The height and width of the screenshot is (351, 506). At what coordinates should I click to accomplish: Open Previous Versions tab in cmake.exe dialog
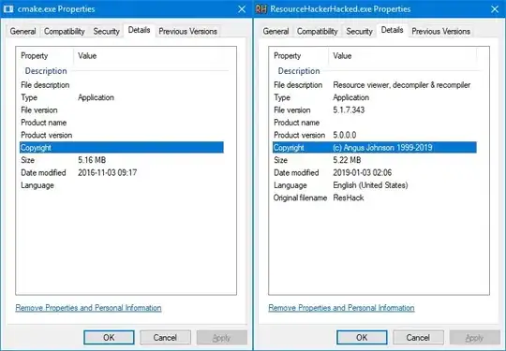pos(187,31)
